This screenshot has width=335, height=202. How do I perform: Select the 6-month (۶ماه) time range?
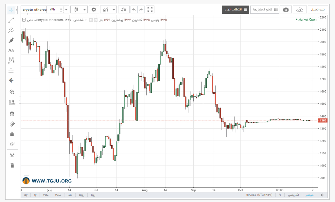pyautogui.click(x=46, y=195)
